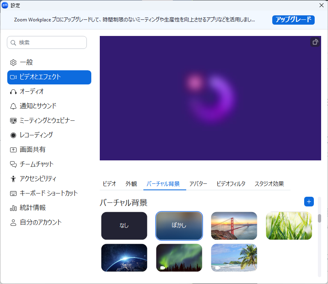This screenshot has width=328, height=284.
Task: Click the vertical scrollbar in background panel
Action: pos(319,218)
